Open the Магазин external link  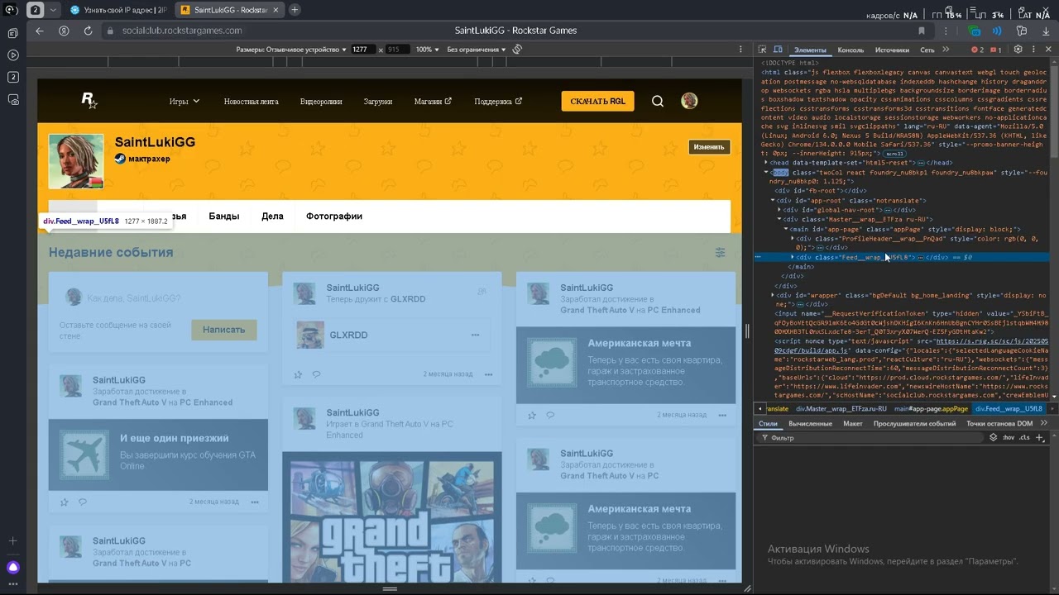coord(433,102)
